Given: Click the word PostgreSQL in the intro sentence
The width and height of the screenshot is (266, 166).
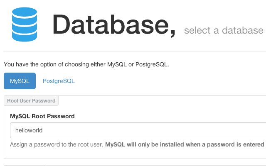Looking at the screenshot, I should point(151,65).
